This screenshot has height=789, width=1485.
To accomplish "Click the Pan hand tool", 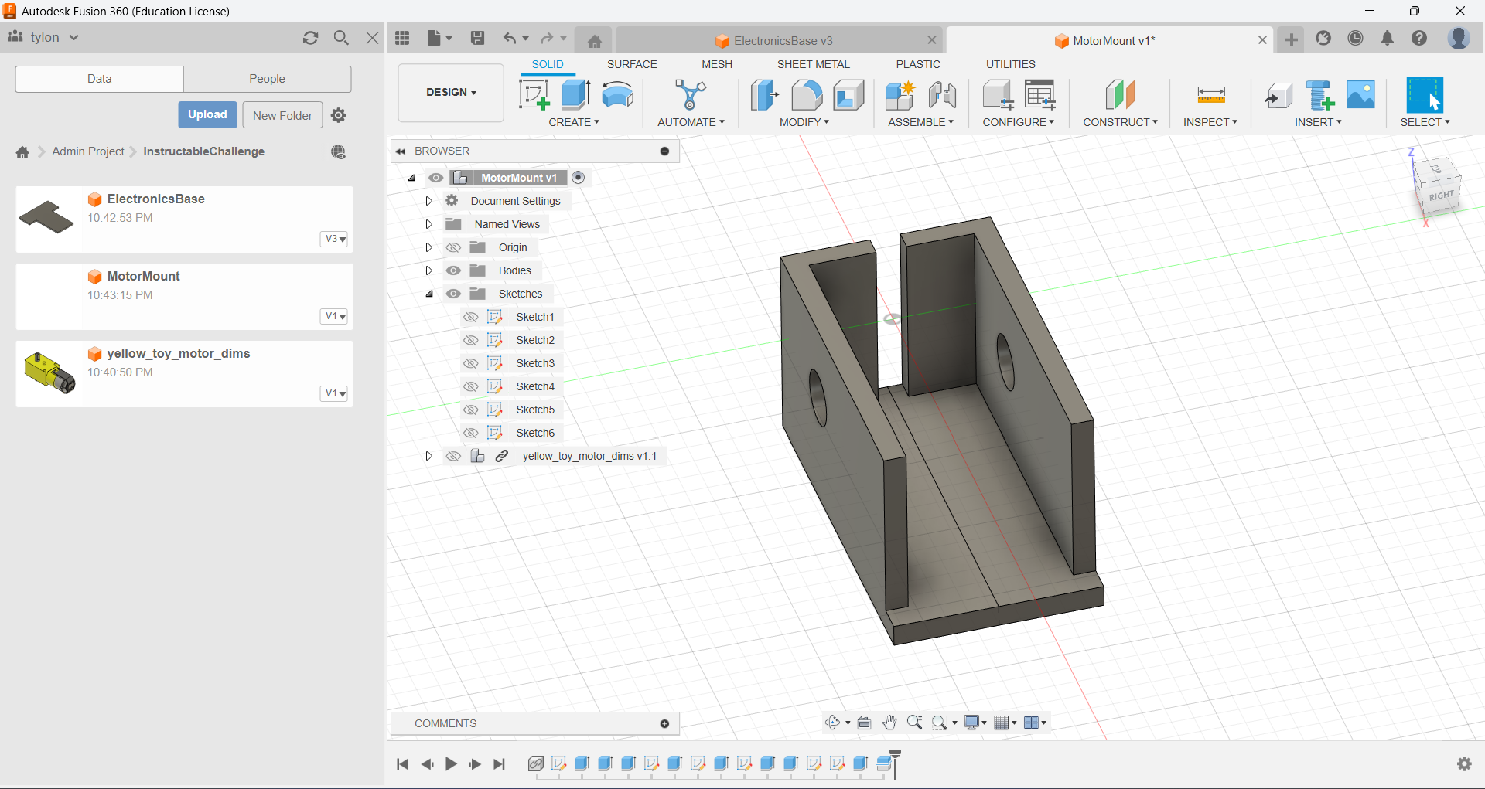I will click(x=889, y=723).
